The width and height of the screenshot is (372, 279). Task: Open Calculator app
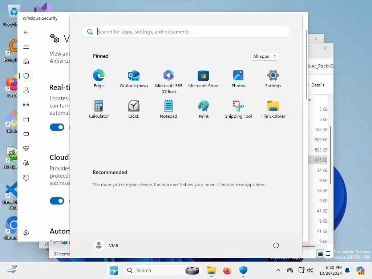click(99, 109)
